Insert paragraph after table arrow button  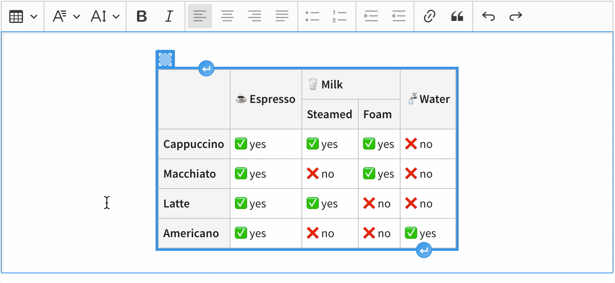pos(424,251)
